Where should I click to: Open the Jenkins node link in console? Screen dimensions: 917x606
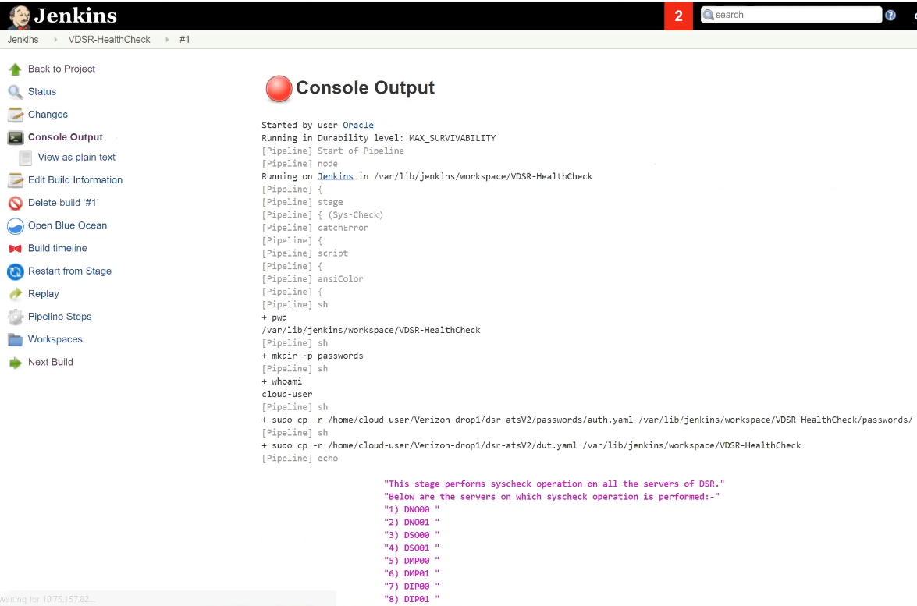tap(335, 176)
